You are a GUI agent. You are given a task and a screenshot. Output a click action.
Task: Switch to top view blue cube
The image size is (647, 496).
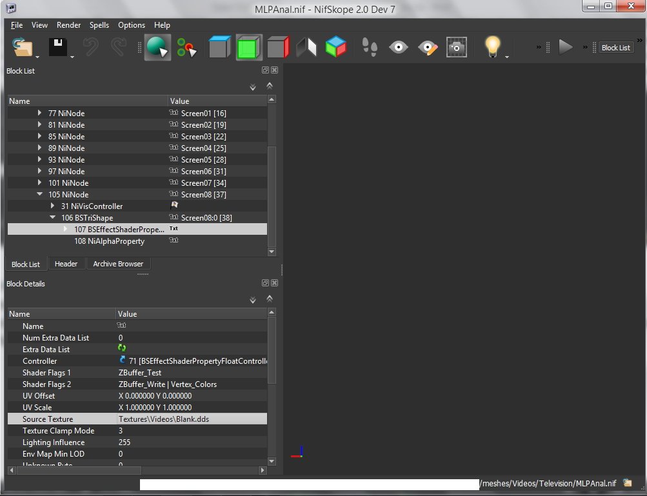(x=219, y=48)
